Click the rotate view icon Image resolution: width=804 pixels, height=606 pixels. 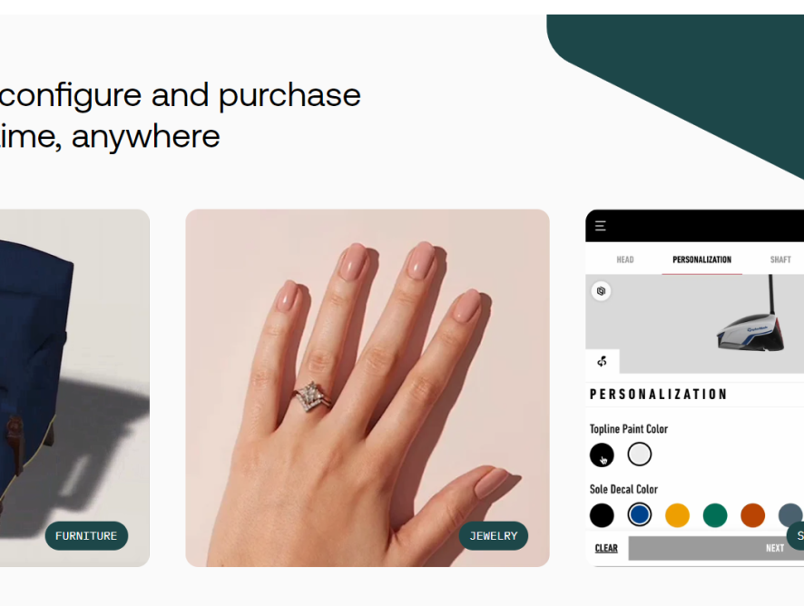[602, 361]
